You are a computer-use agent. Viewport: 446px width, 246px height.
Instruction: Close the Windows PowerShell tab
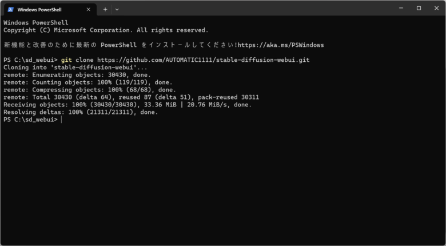(89, 9)
